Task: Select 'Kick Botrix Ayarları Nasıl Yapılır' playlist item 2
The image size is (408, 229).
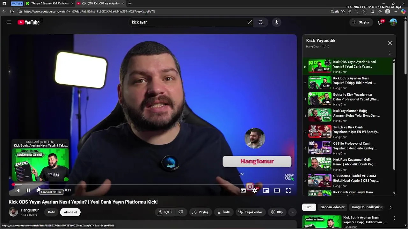Action: tap(348, 83)
